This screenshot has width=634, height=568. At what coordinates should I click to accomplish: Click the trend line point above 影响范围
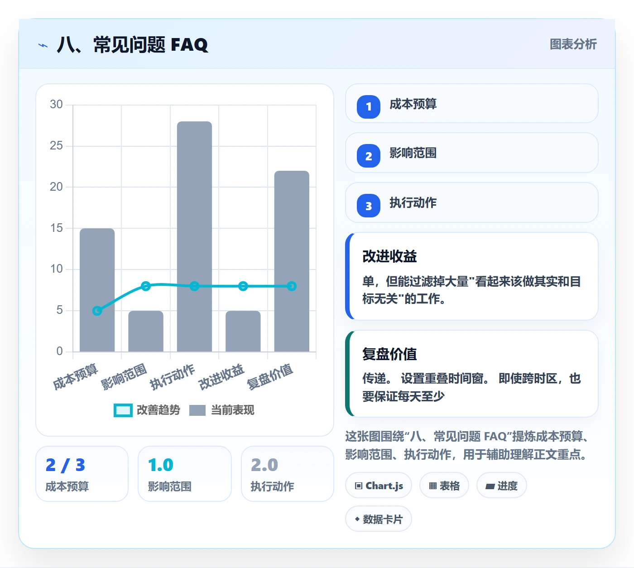pos(146,286)
